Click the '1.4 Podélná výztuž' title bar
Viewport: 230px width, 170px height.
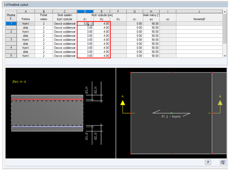[115, 5]
